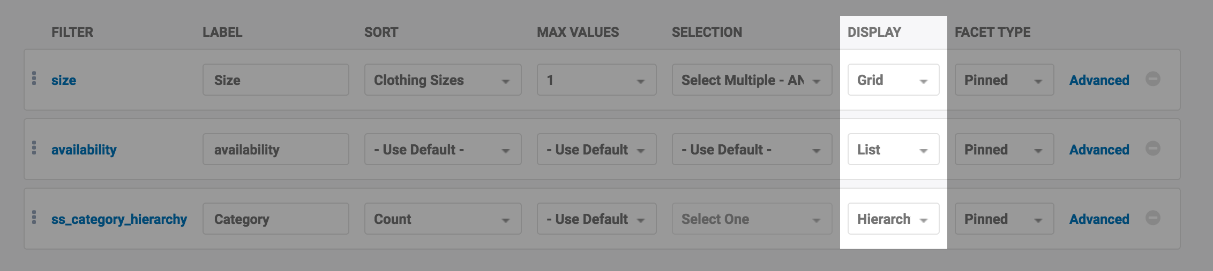This screenshot has width=1213, height=271.
Task: Open max values dropdown showing 1
Action: click(596, 80)
